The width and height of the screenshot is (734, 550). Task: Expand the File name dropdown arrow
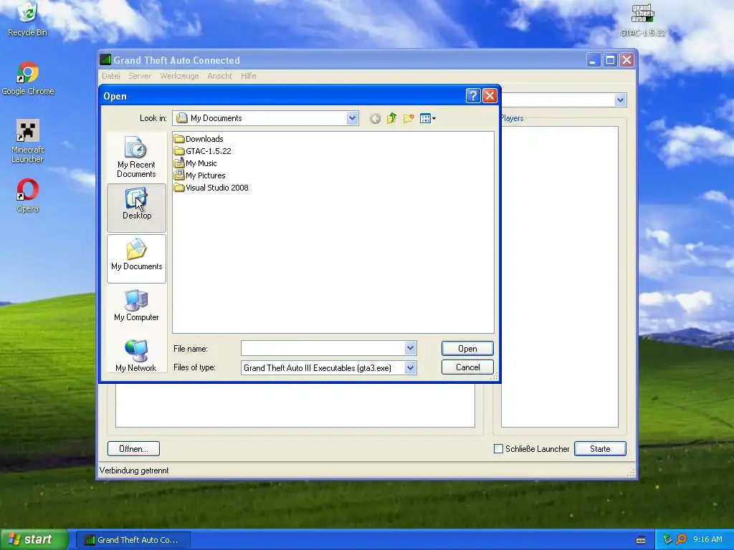click(410, 348)
